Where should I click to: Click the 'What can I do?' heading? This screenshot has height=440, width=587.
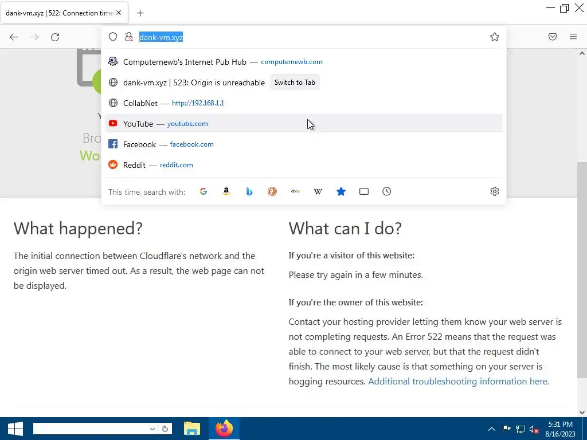click(x=345, y=229)
